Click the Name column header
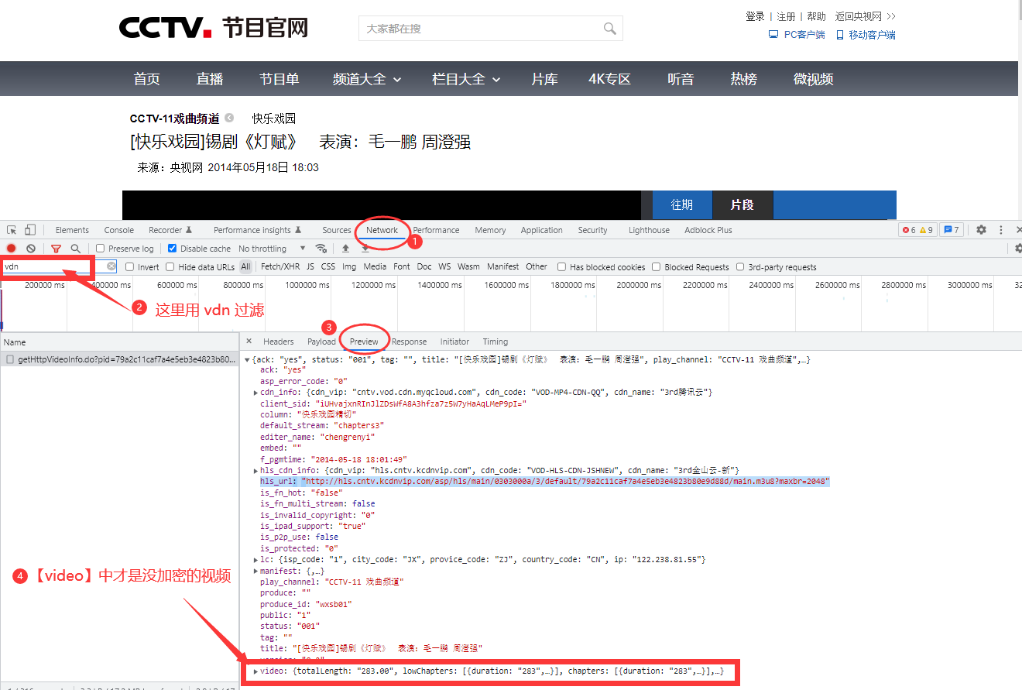This screenshot has width=1022, height=690. pyautogui.click(x=119, y=342)
